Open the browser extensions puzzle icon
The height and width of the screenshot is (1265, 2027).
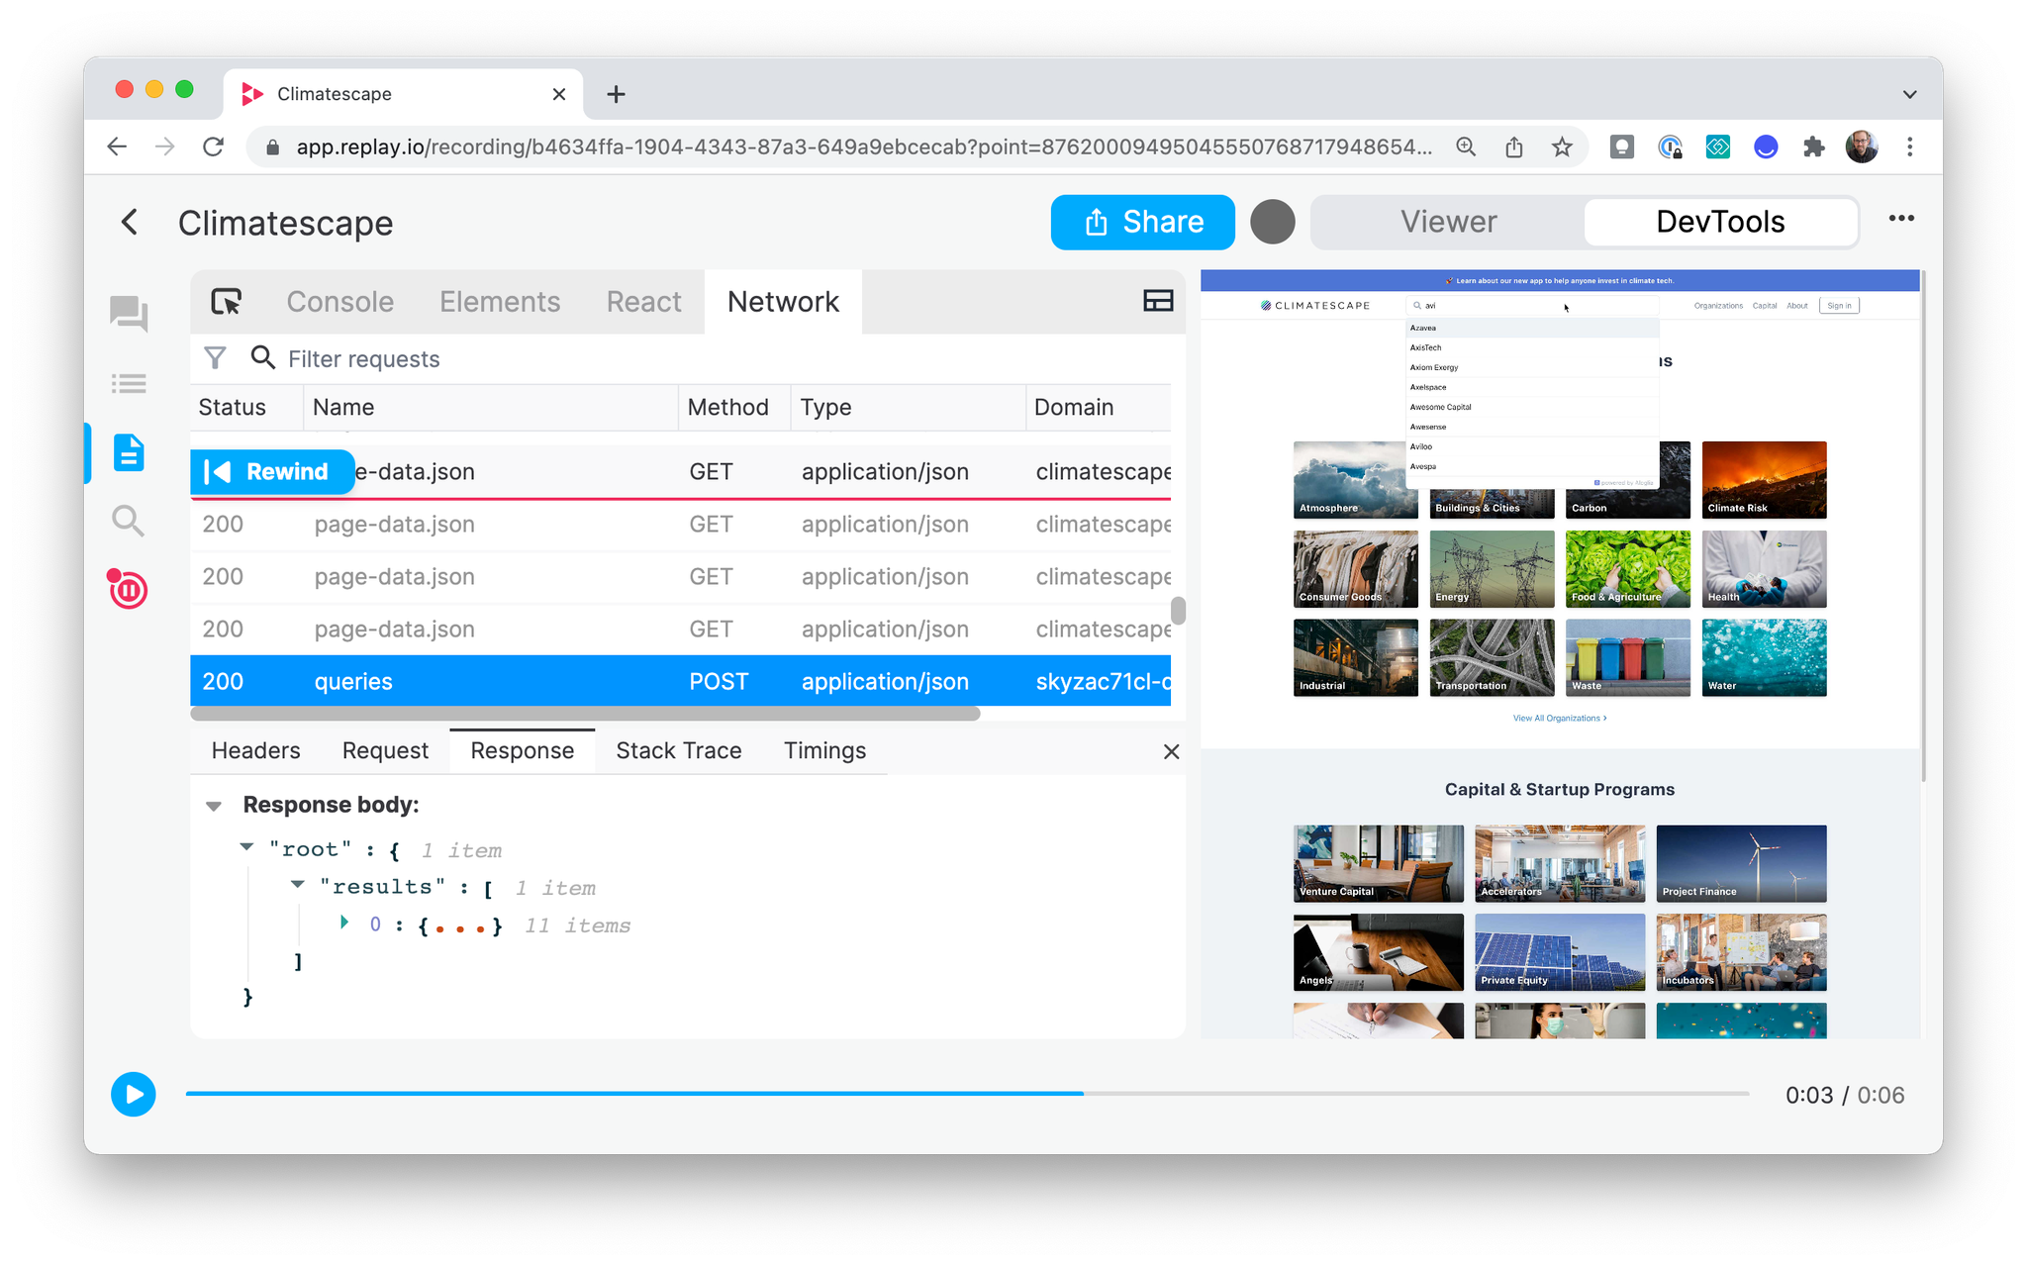[1813, 146]
